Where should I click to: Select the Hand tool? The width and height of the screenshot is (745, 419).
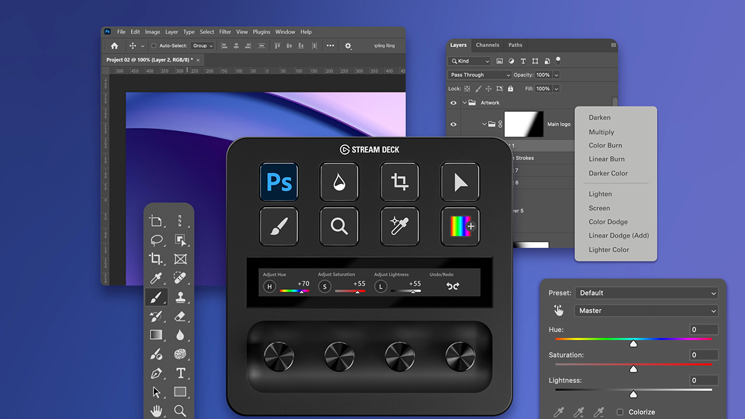coord(156,411)
